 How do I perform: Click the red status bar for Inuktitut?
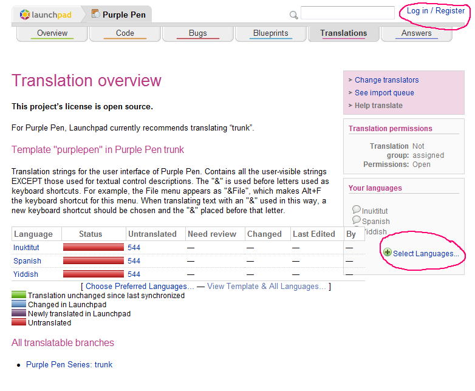pos(94,247)
